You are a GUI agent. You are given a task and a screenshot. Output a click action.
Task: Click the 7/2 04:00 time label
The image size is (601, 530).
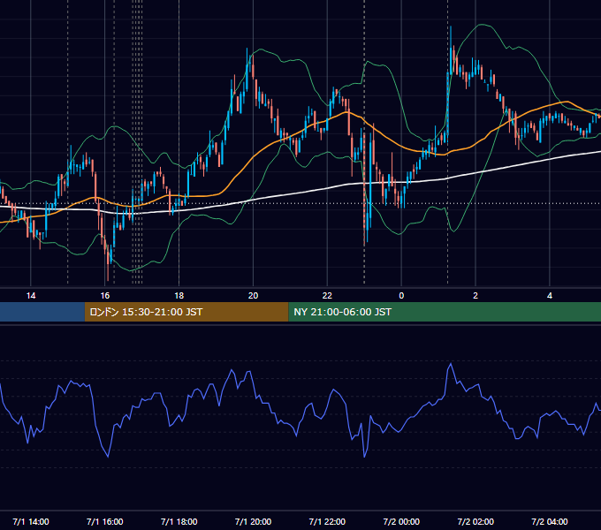550,521
